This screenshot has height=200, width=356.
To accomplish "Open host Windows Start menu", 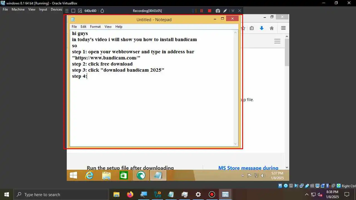I will pyautogui.click(x=7, y=194).
